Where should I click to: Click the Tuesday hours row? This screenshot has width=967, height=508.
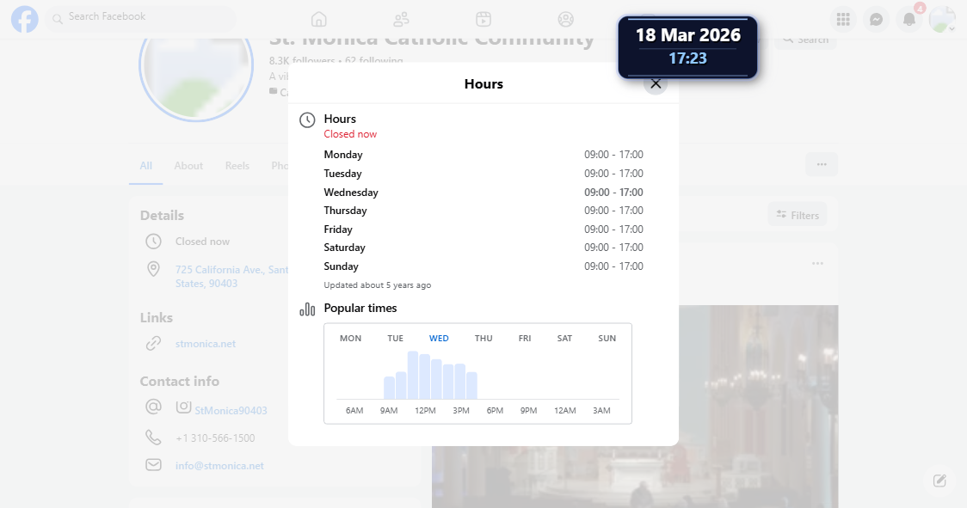click(x=483, y=174)
